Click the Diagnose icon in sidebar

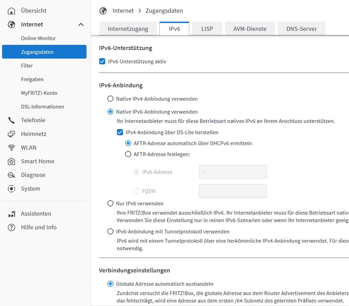12,175
